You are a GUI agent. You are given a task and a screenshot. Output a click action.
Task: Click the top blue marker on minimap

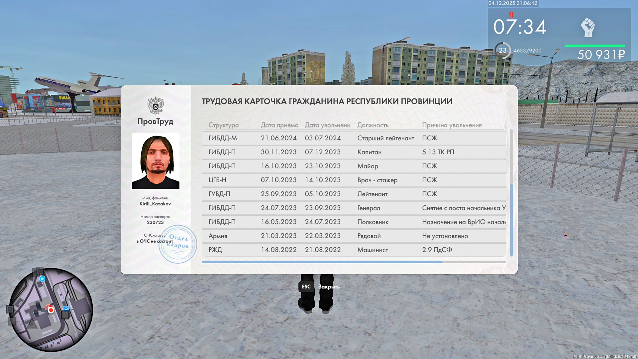pos(42,279)
